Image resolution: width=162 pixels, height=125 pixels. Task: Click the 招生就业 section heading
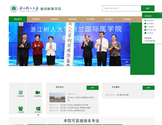point(60,87)
